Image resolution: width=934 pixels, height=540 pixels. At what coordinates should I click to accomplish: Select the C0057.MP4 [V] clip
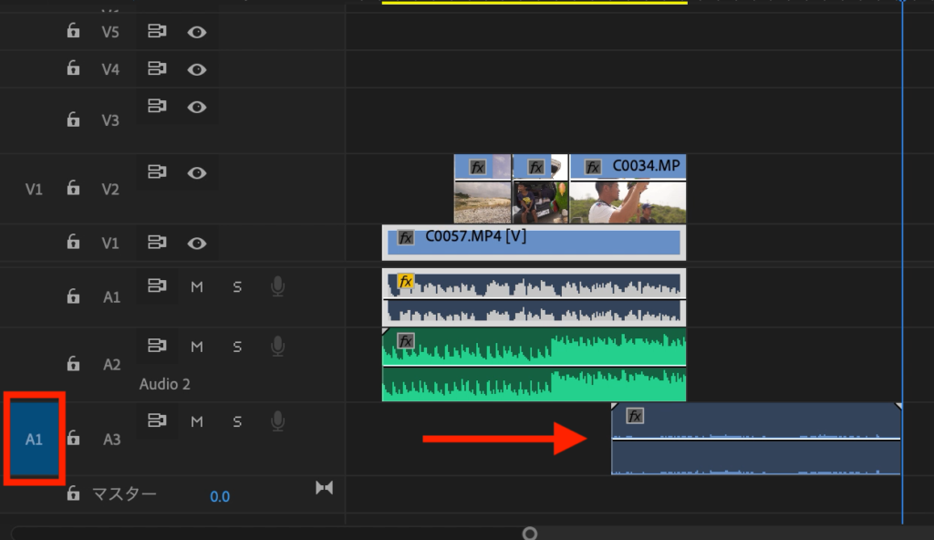click(x=534, y=242)
